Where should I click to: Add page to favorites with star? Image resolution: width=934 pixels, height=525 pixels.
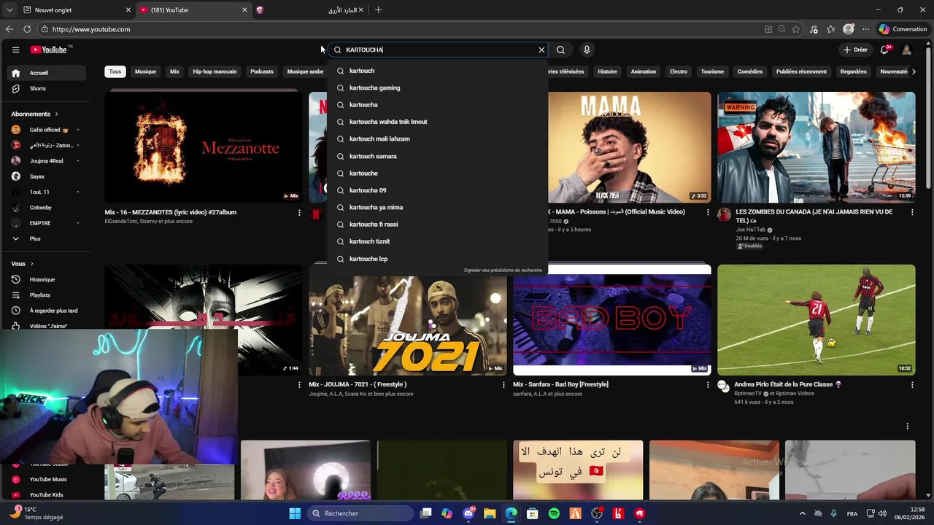pos(795,29)
